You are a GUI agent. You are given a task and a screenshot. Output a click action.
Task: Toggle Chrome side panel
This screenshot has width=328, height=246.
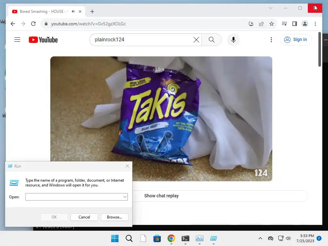tap(295, 24)
